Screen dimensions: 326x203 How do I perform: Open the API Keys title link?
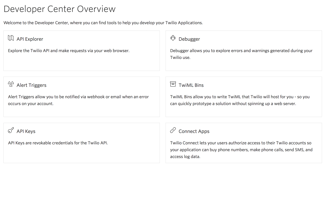pyautogui.click(x=26, y=131)
